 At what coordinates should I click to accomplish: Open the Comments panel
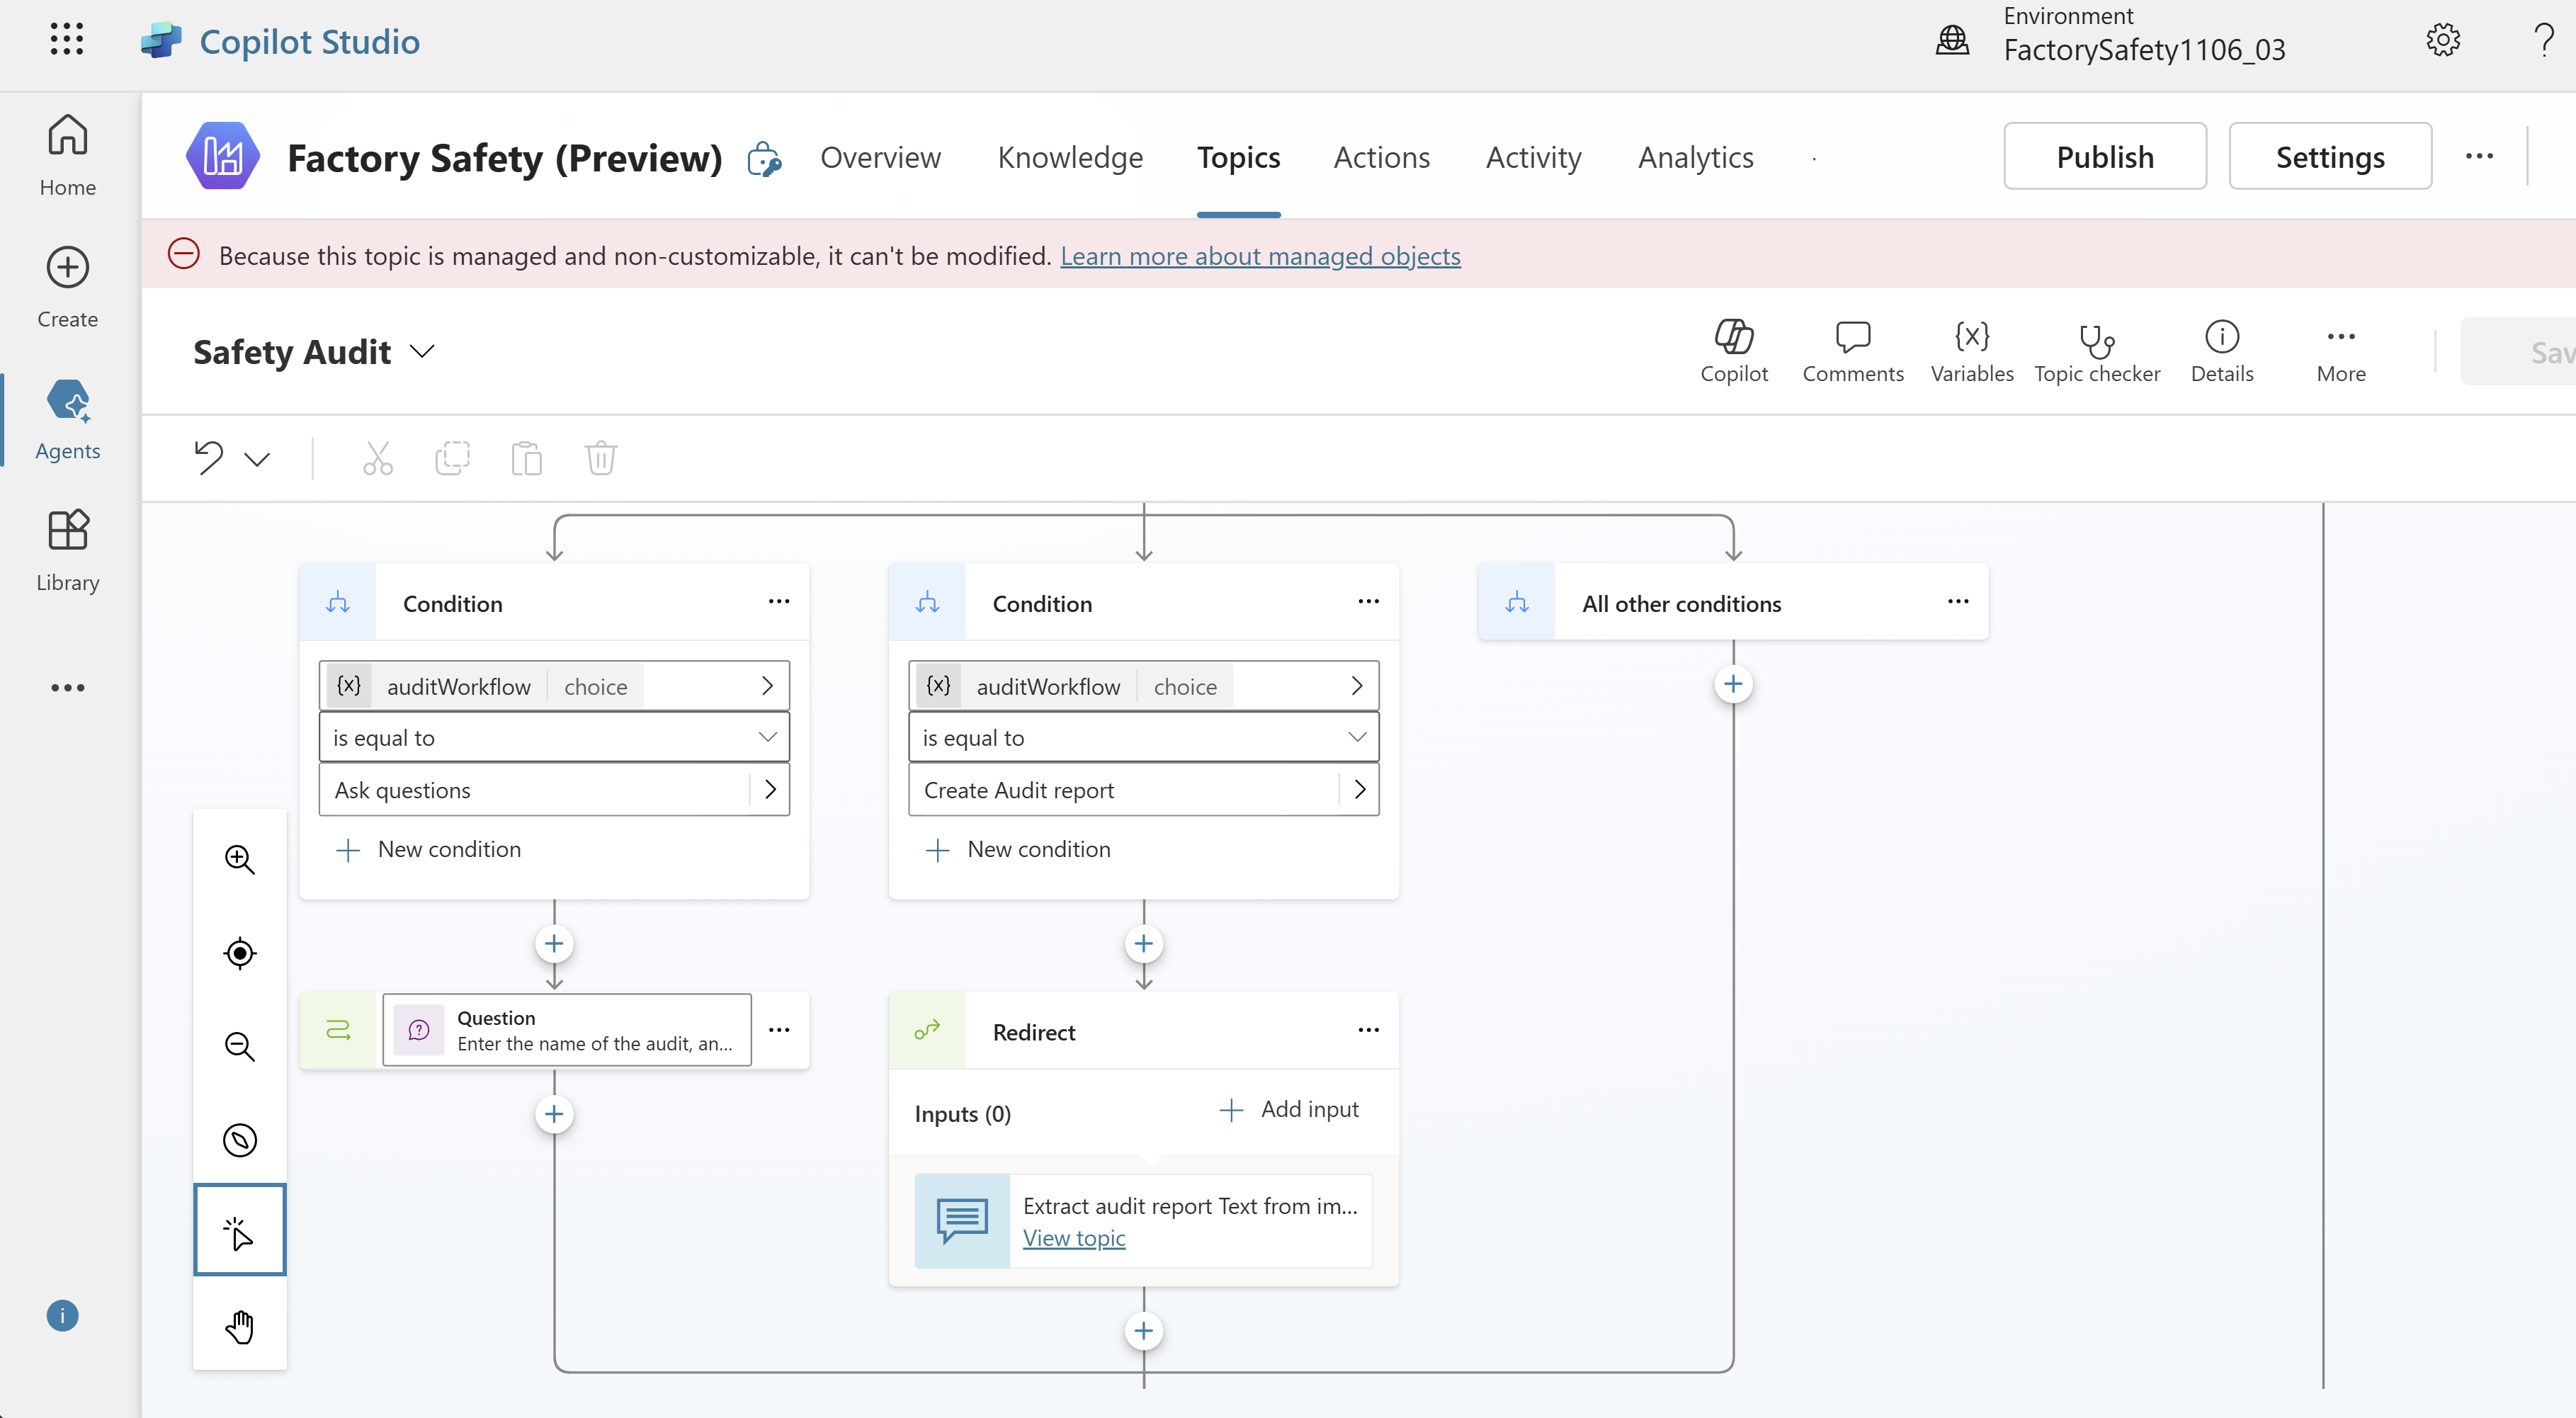point(1853,351)
